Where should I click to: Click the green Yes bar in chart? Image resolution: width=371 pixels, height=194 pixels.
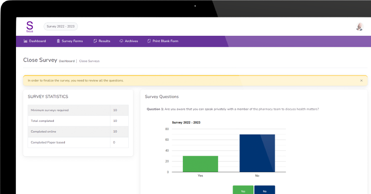[x=200, y=164]
